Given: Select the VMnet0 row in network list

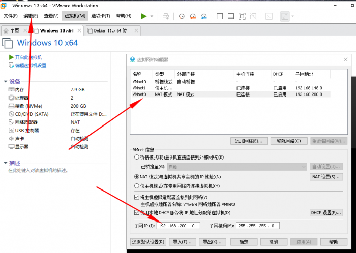Looking at the screenshot, I should (231, 82).
